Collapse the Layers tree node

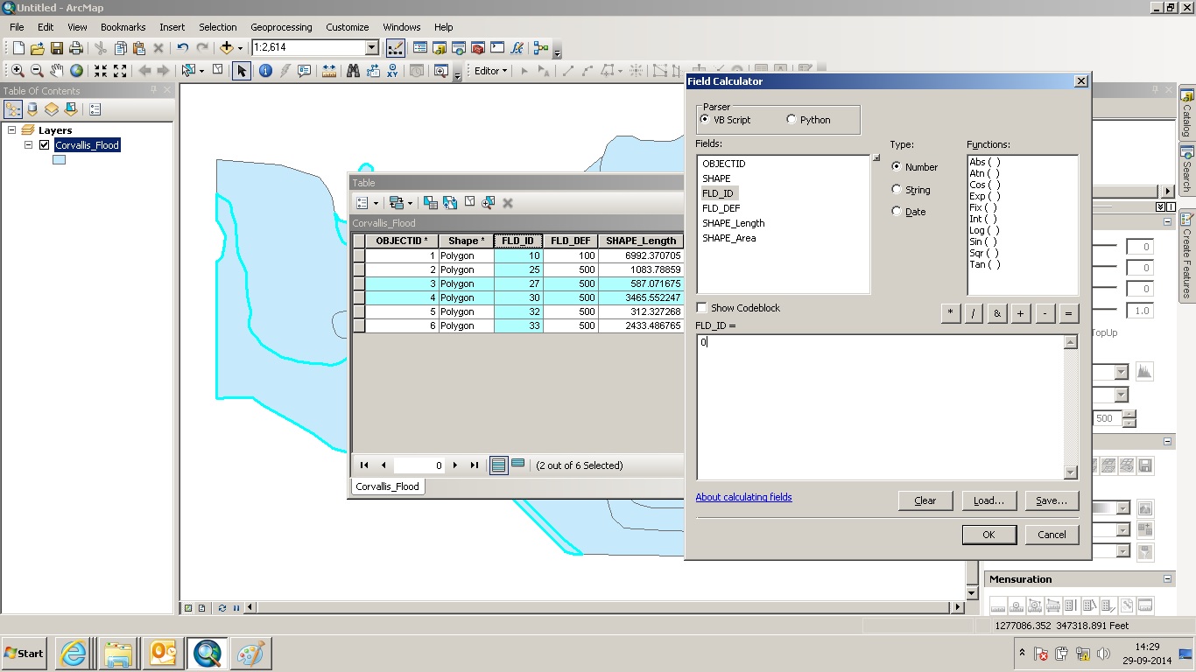click(12, 130)
